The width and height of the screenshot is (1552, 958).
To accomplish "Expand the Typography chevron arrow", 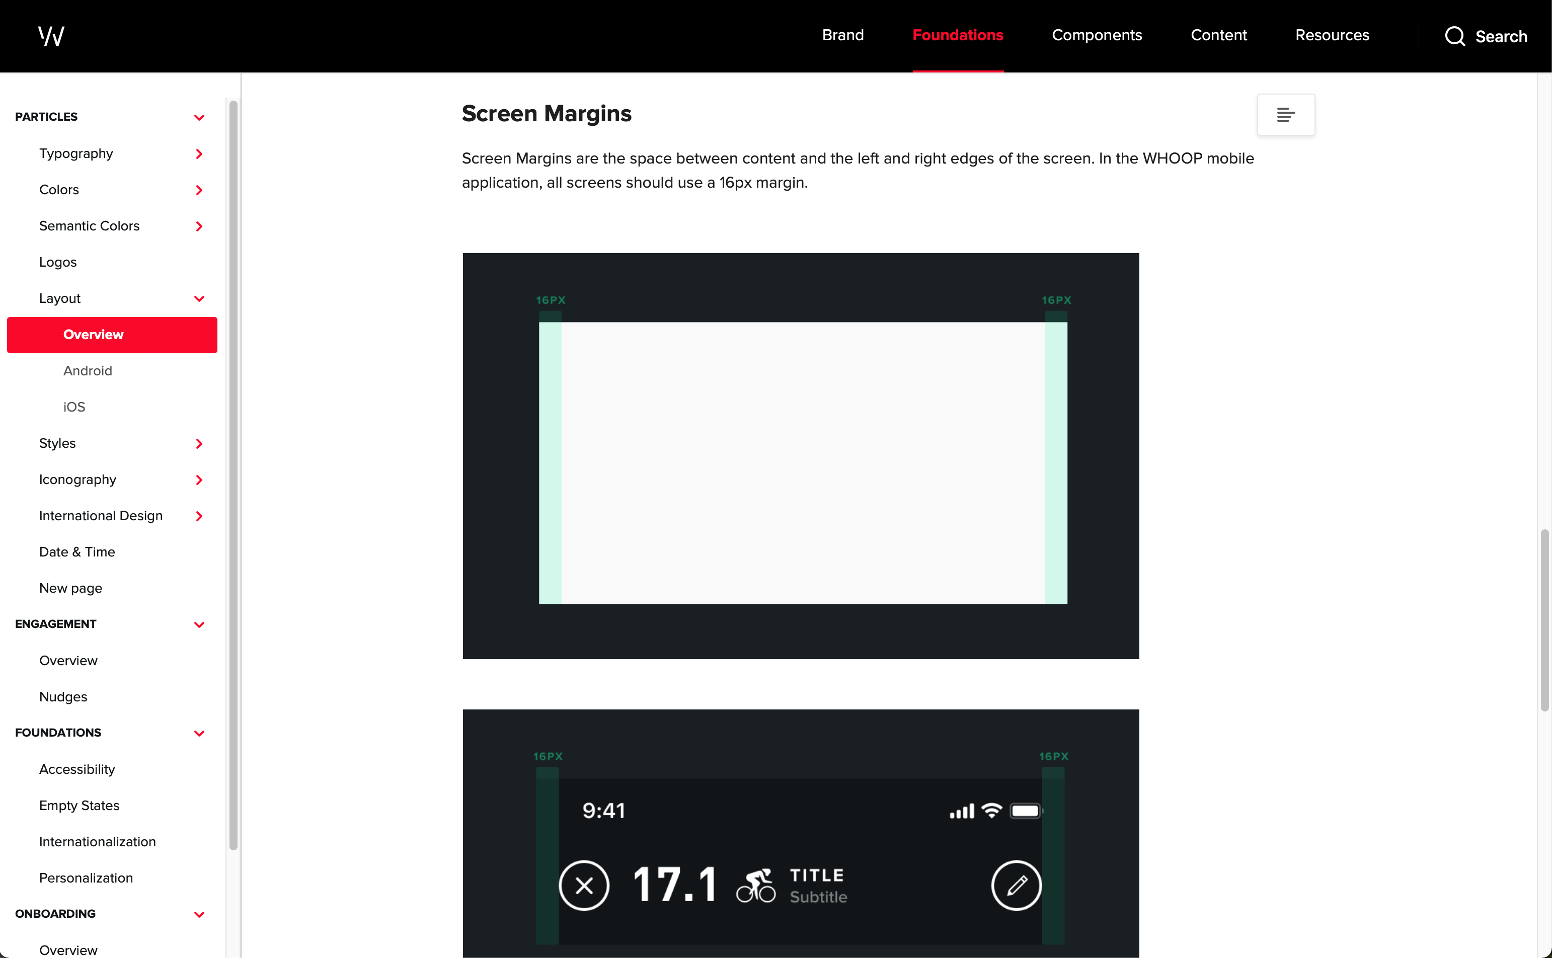I will (199, 154).
